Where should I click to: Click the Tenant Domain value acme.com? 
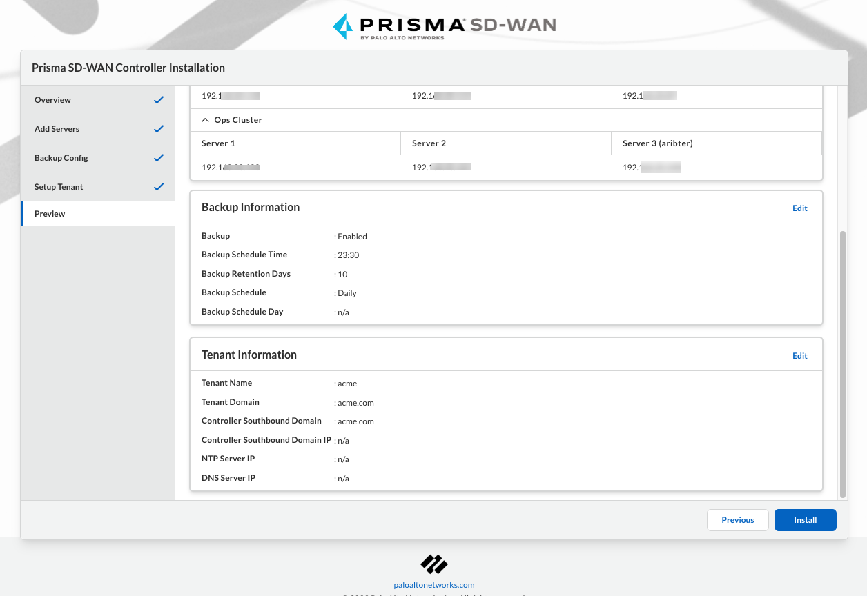tap(355, 403)
